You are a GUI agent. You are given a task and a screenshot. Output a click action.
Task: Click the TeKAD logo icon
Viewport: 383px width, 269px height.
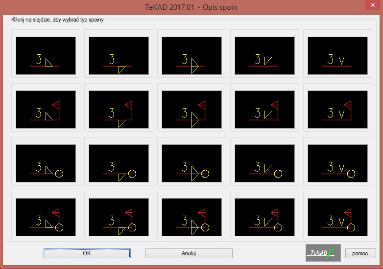(323, 253)
